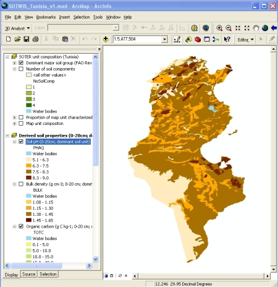The height and width of the screenshot is (287, 278).
Task: Select the Zoom In tool
Action: pos(219,28)
